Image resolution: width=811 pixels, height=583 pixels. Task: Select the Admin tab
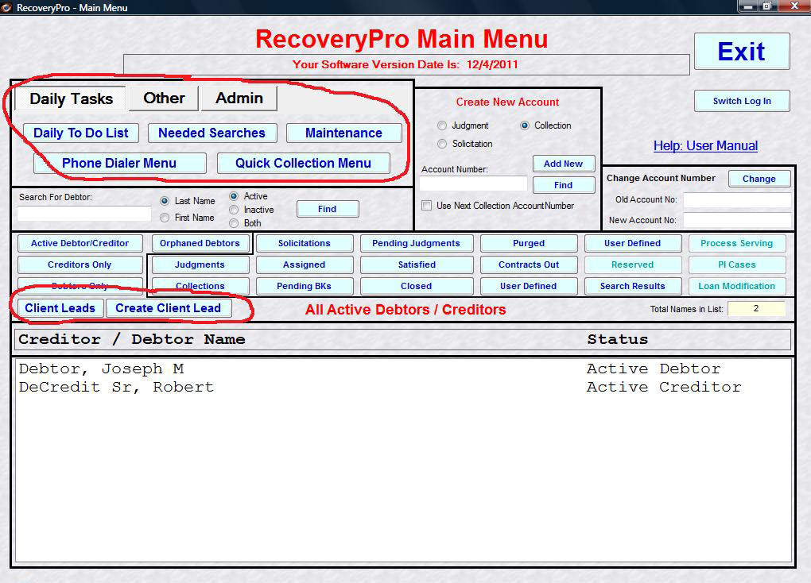point(239,98)
